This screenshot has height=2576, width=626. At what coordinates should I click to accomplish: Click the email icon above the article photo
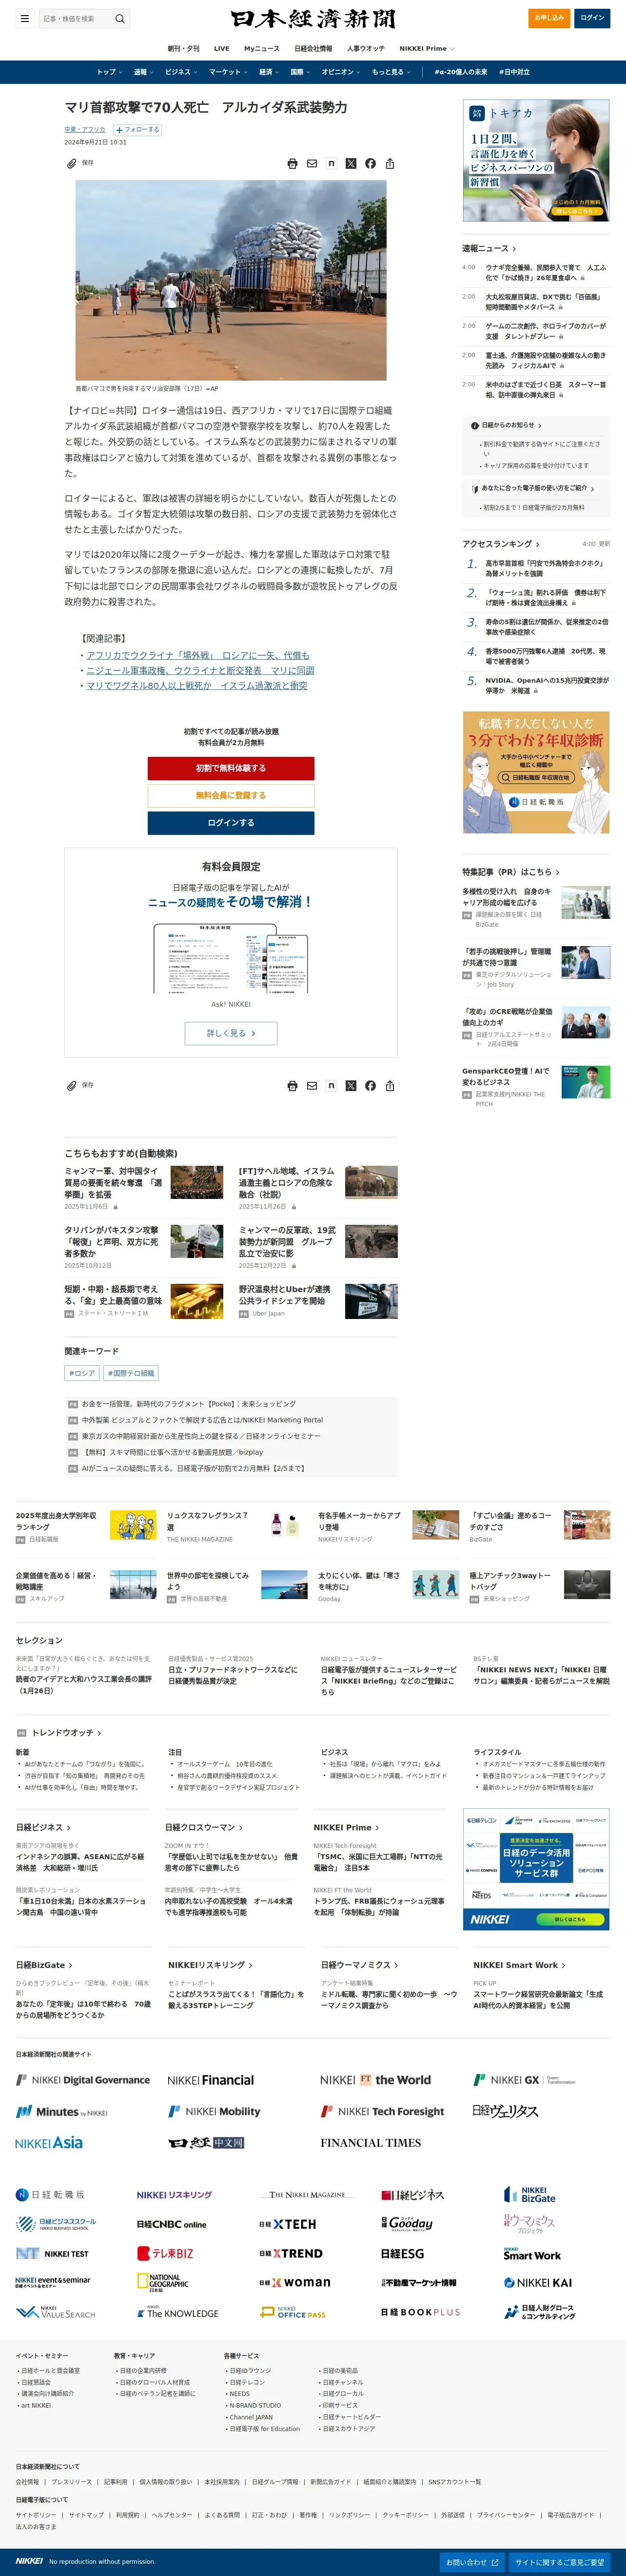click(312, 163)
